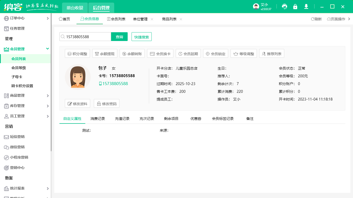Open the 等级调整 level adjustment tool
Screen dimensions: 353x198
(243, 53)
